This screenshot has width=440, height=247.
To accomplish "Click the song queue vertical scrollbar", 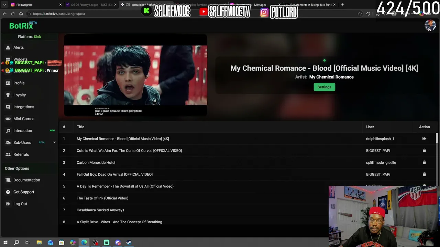I will 437,138.
